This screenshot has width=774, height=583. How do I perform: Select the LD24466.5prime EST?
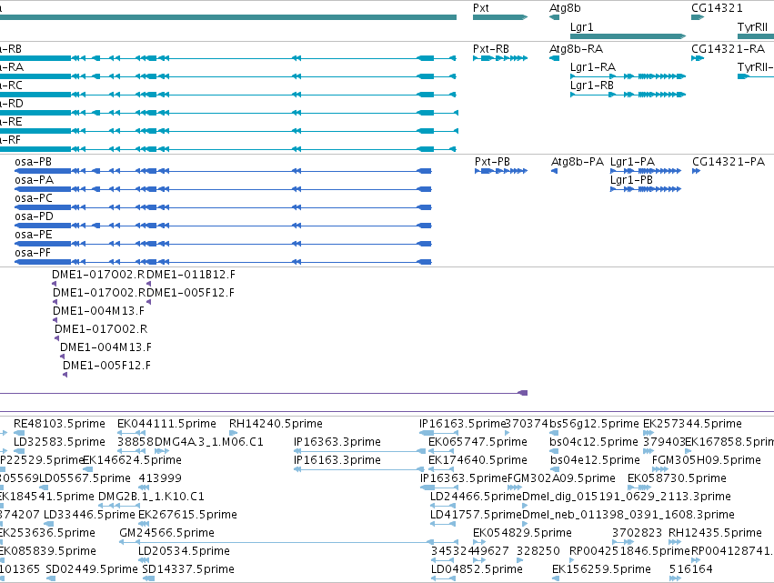click(x=442, y=506)
